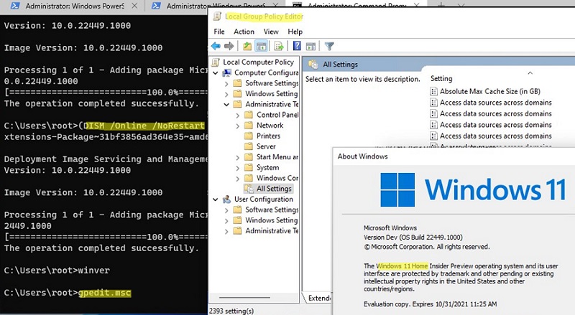This screenshot has height=315, width=575.
Task: Click the Show/Hide Action Pane icon
Action: point(310,47)
